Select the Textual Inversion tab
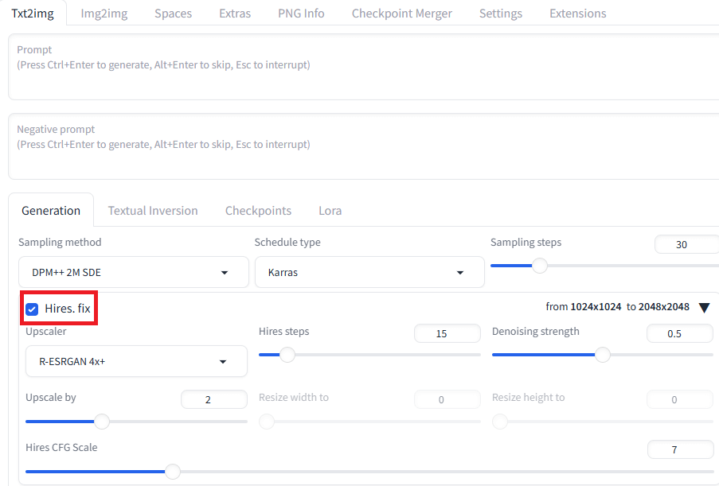 [x=153, y=210]
